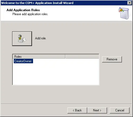The image size is (133, 117).
Task: Click the 'Add Application Roles' heading
Action: pos(23,10)
